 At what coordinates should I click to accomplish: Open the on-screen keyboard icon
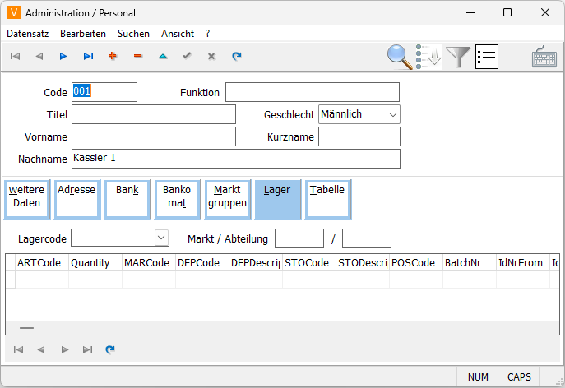click(x=544, y=56)
